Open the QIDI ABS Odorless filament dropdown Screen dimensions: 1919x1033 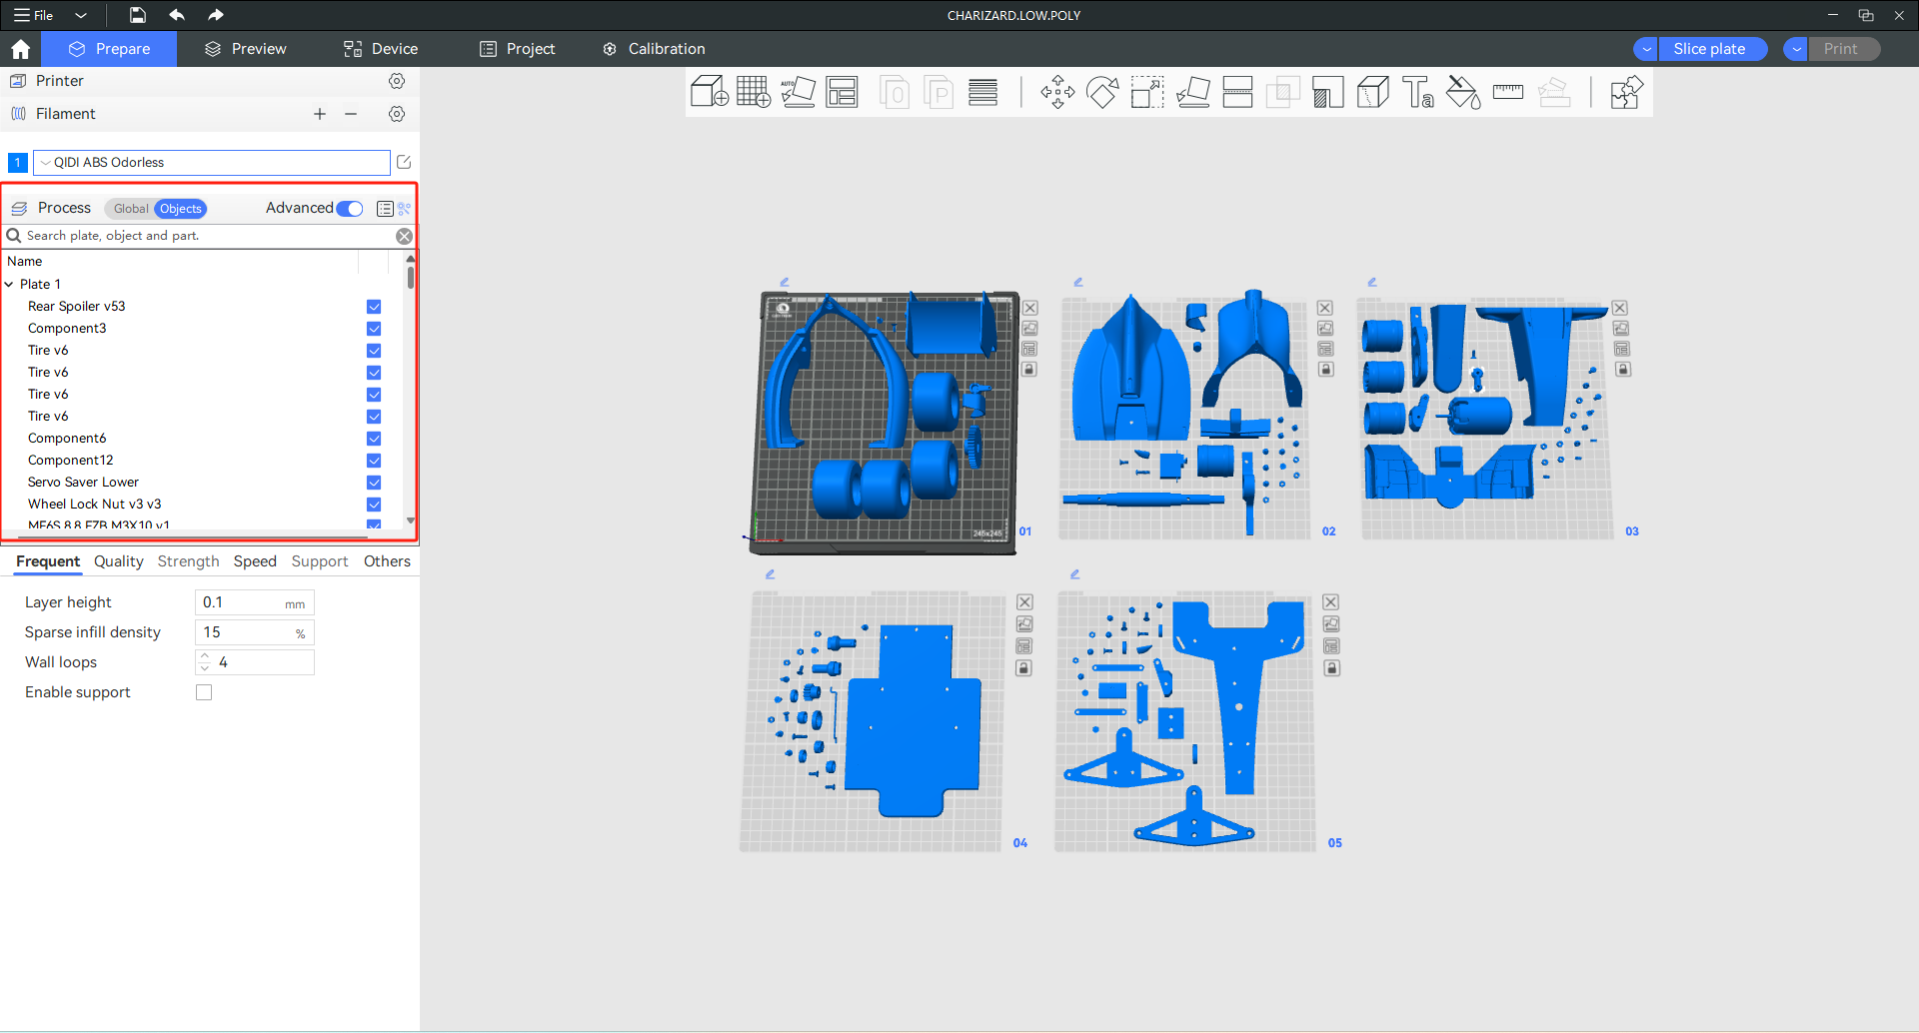click(212, 163)
